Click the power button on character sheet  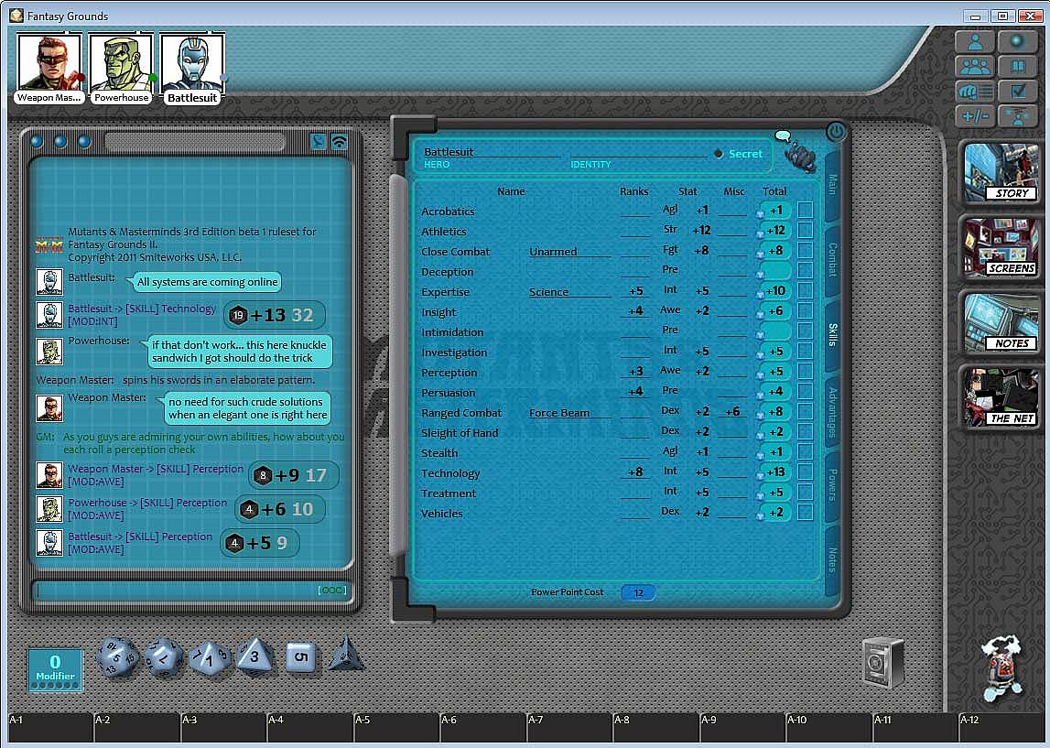coord(835,131)
